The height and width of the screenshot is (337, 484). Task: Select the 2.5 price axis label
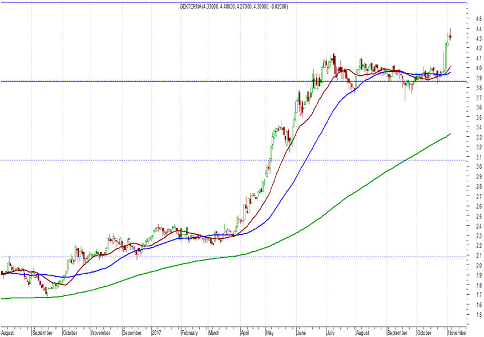(x=479, y=216)
